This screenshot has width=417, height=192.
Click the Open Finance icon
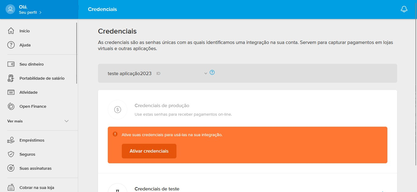click(x=11, y=106)
